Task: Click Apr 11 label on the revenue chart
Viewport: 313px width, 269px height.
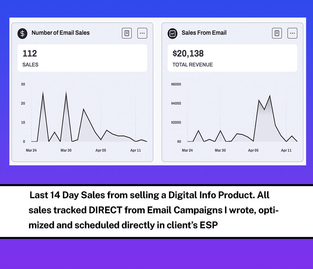Action: [286, 150]
